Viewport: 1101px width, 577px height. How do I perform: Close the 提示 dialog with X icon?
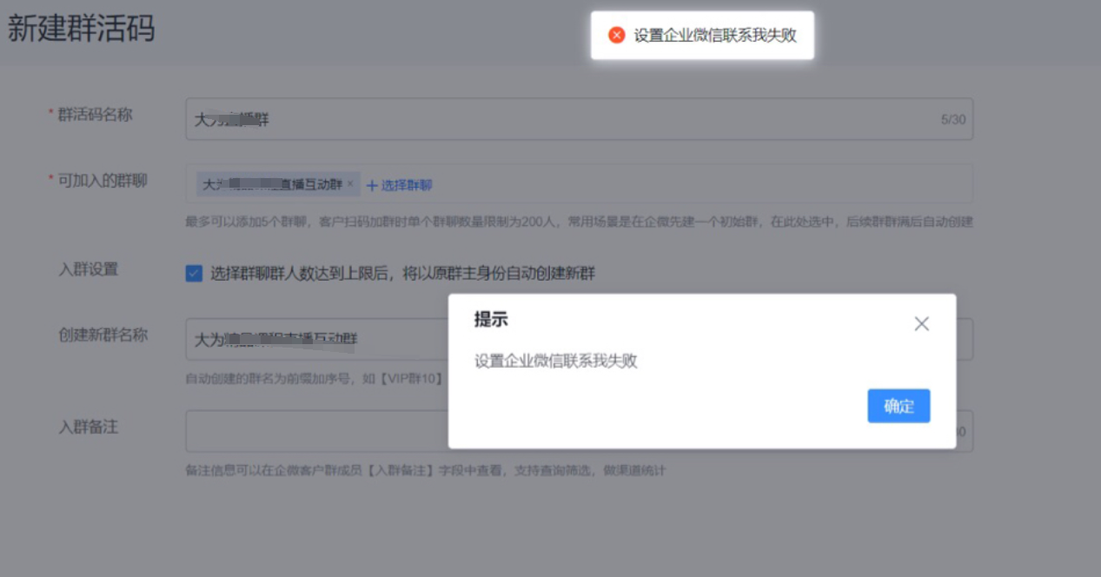pos(922,323)
